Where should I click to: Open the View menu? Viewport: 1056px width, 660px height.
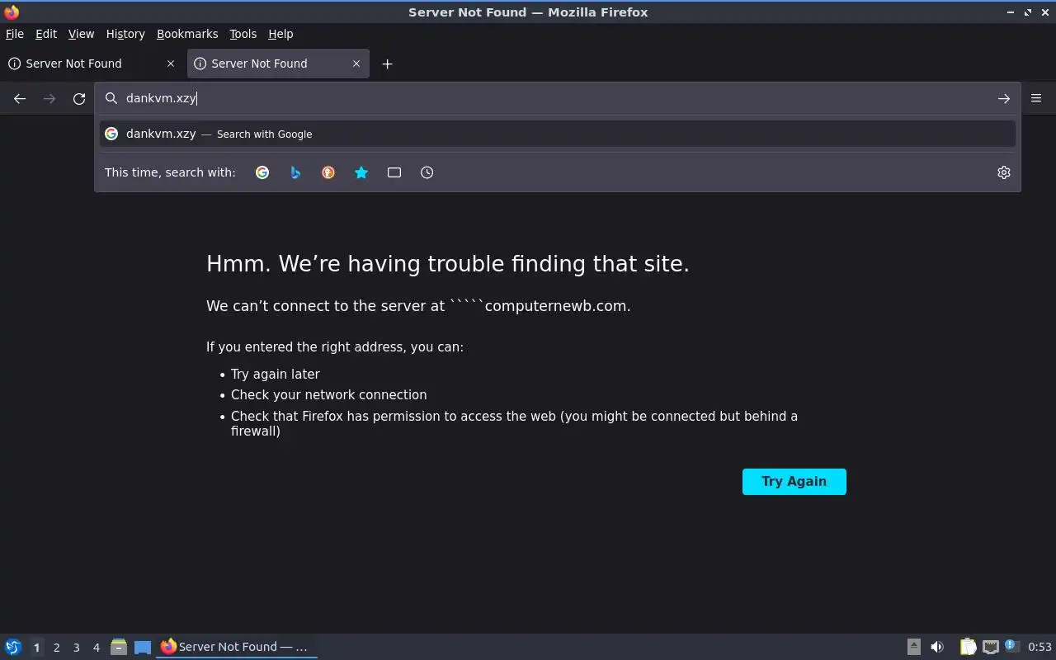point(81,34)
